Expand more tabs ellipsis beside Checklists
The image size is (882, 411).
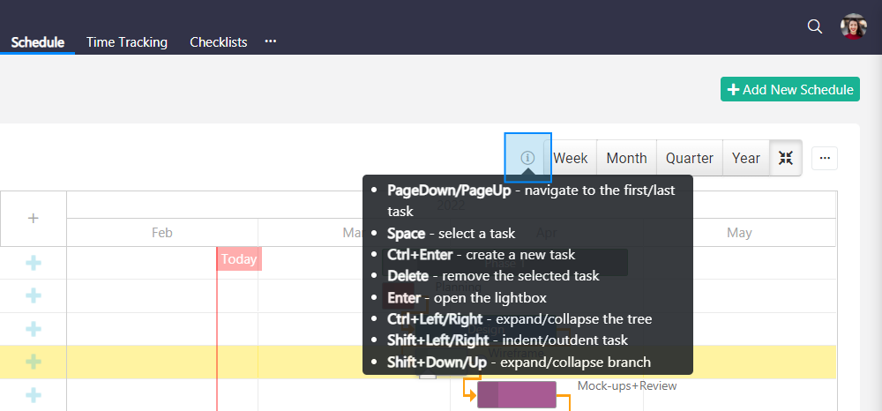click(x=271, y=41)
